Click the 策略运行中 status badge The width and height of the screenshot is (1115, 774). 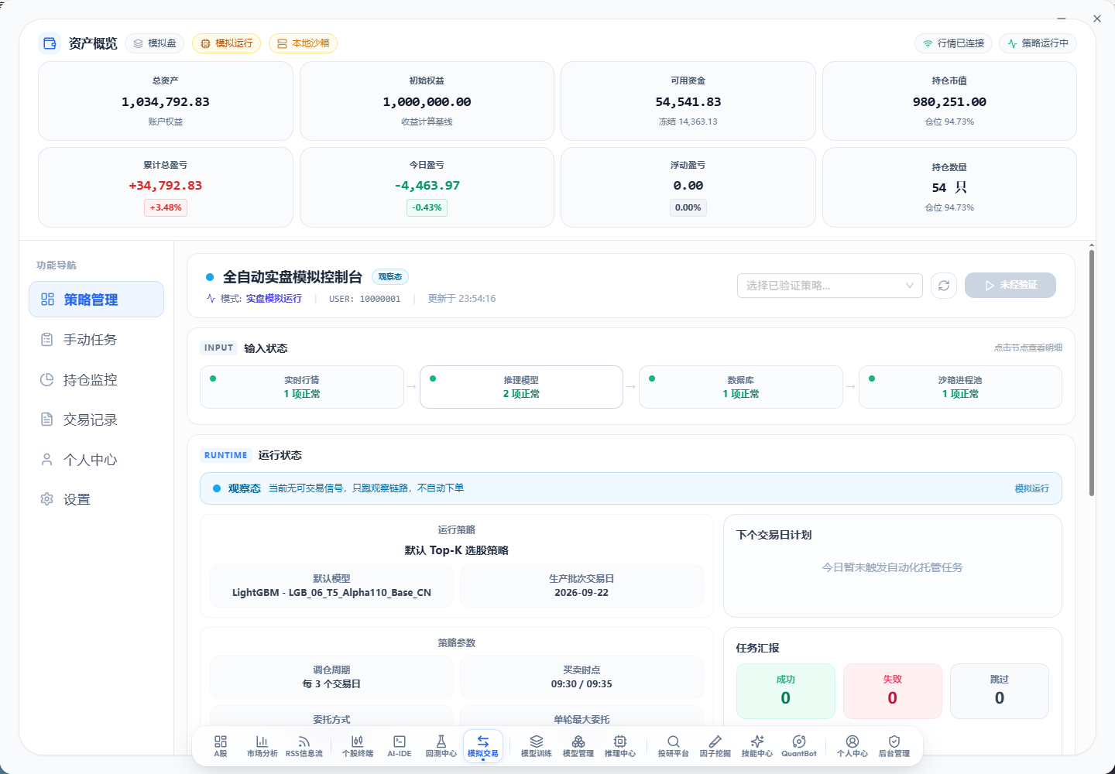(1038, 43)
